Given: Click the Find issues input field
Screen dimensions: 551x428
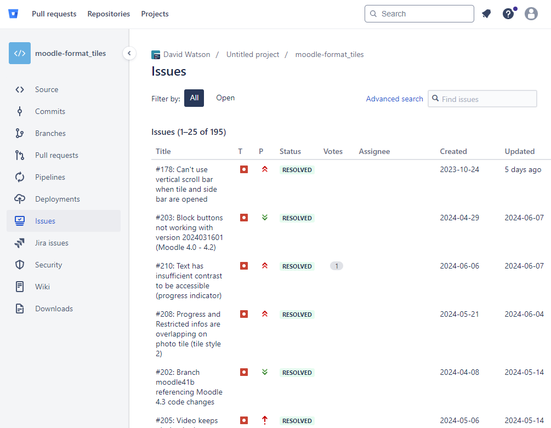Looking at the screenshot, I should 482,99.
